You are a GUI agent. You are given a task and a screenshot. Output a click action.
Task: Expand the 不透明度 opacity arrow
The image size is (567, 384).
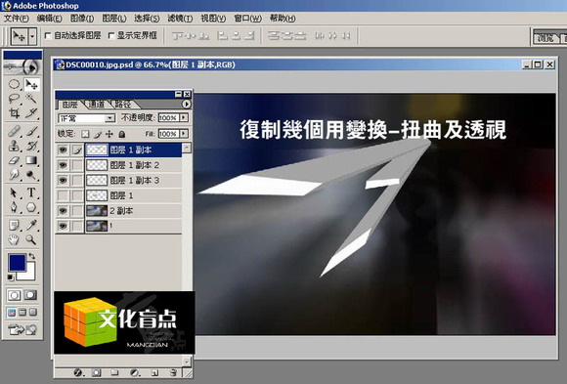[x=184, y=117]
